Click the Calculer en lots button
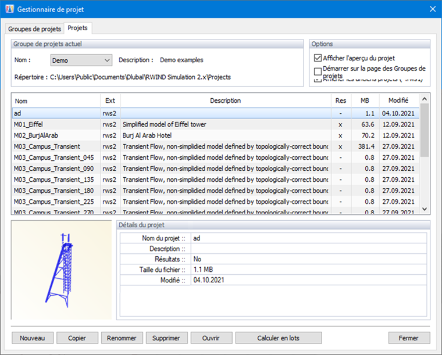The height and width of the screenshot is (355, 442). [x=278, y=338]
